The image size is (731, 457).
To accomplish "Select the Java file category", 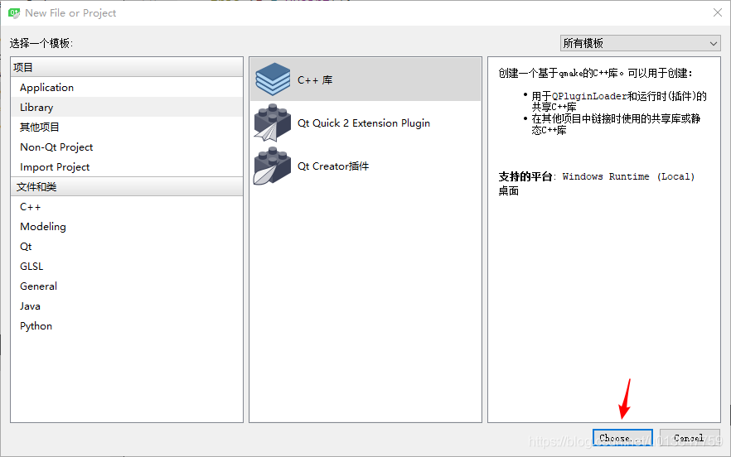I will point(126,306).
